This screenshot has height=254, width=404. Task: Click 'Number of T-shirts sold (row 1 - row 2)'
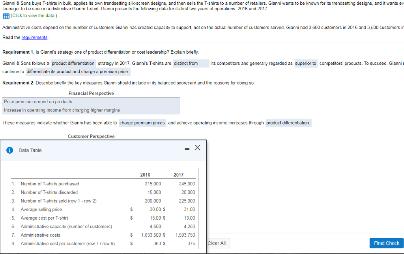coord(59,201)
